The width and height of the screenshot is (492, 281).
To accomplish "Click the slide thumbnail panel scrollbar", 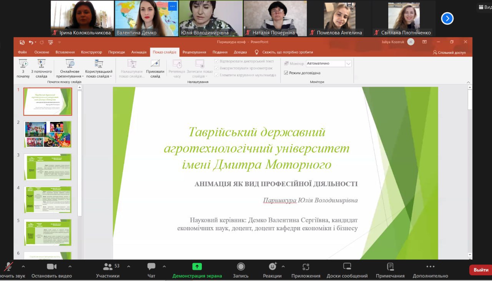I will pos(80,154).
